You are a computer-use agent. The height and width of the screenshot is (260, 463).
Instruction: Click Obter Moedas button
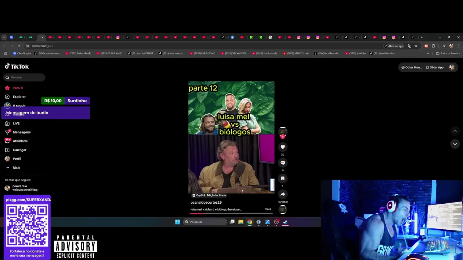(x=412, y=67)
